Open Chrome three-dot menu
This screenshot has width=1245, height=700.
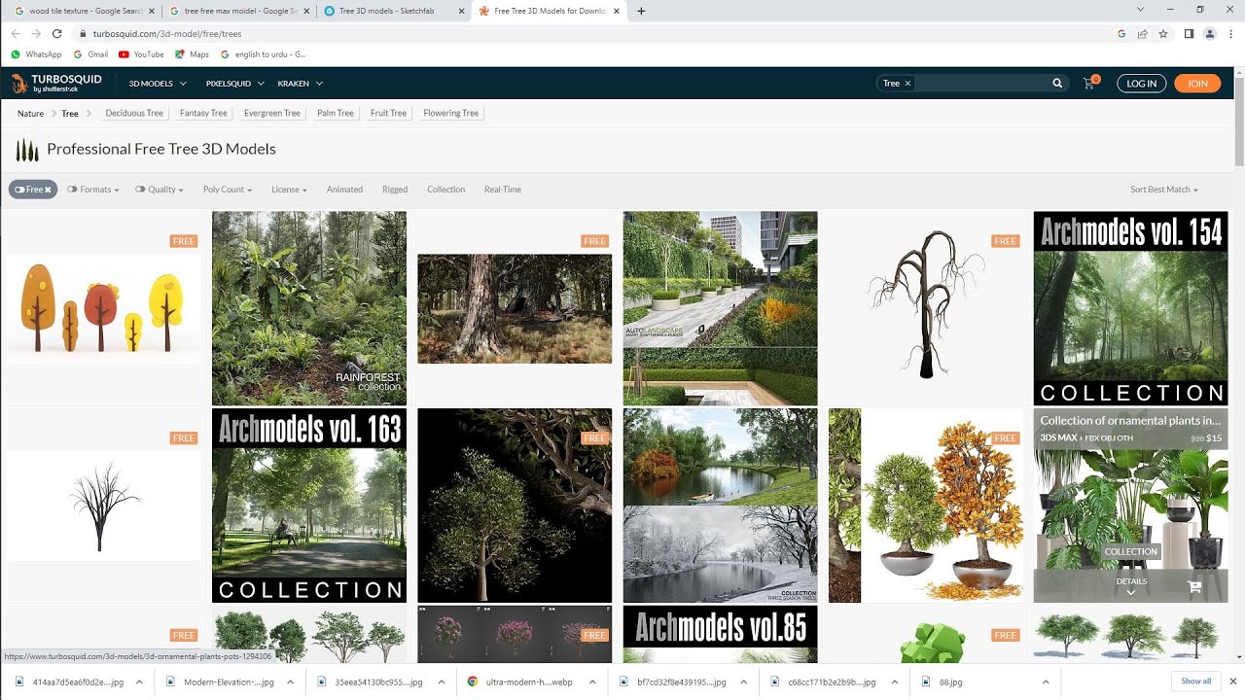[1230, 33]
